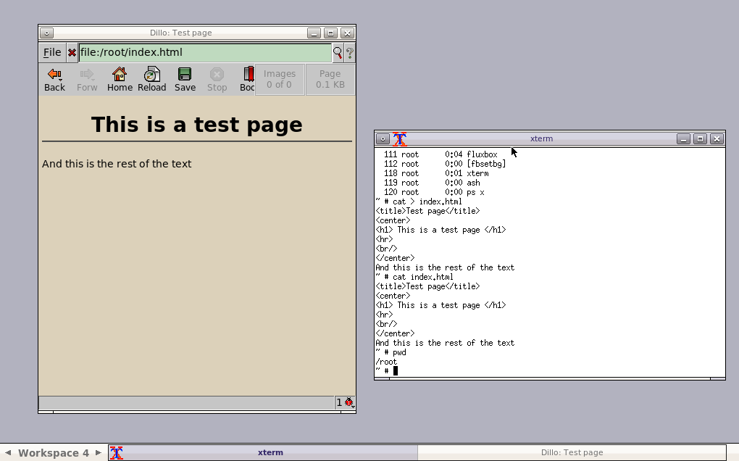The width and height of the screenshot is (739, 461).
Task: Maximize the xterm window
Action: tap(700, 138)
